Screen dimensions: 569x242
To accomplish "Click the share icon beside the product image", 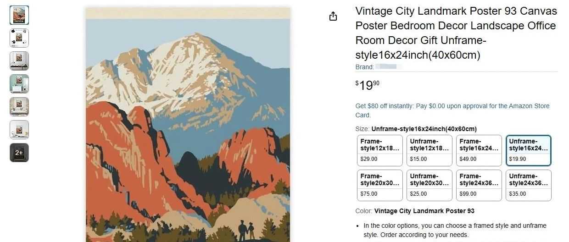I will coord(333,16).
